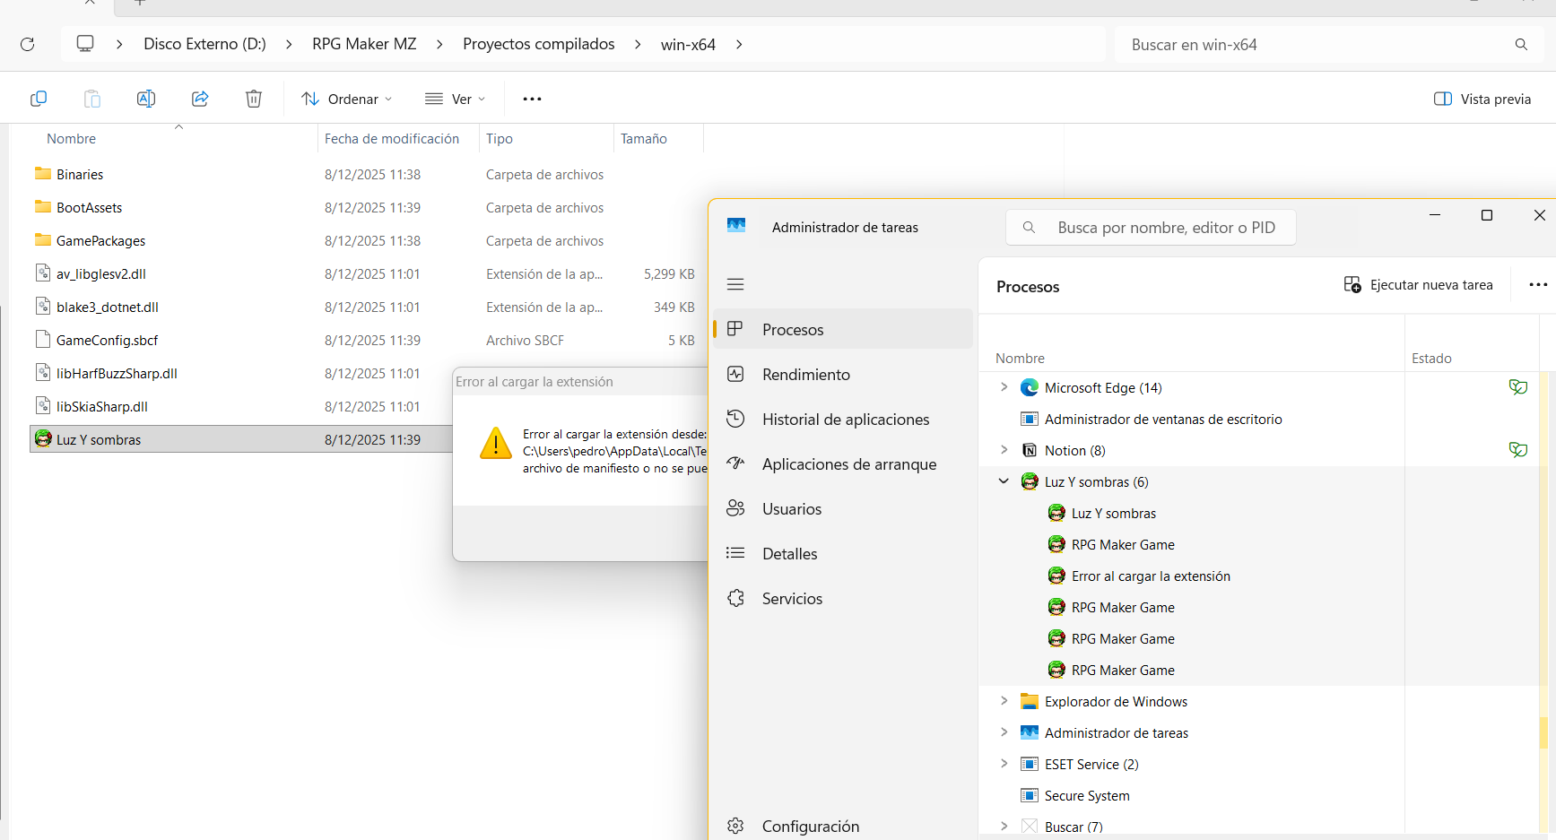Click the delete trash icon in Explorer toolbar

coord(254,99)
